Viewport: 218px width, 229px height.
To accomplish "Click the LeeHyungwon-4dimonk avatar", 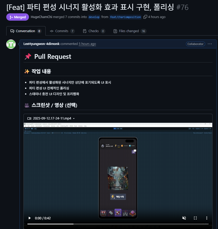I will [11, 44].
